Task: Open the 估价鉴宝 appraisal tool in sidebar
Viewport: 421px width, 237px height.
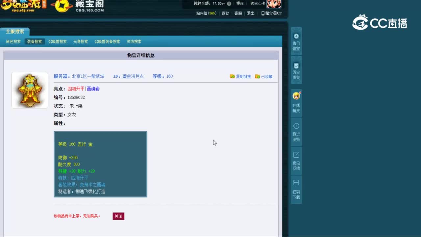Action: coord(296,41)
